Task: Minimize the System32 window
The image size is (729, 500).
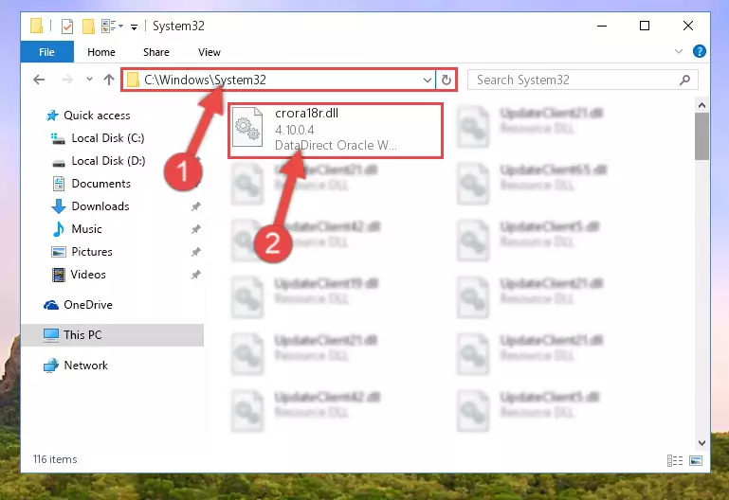Action: tap(602, 26)
